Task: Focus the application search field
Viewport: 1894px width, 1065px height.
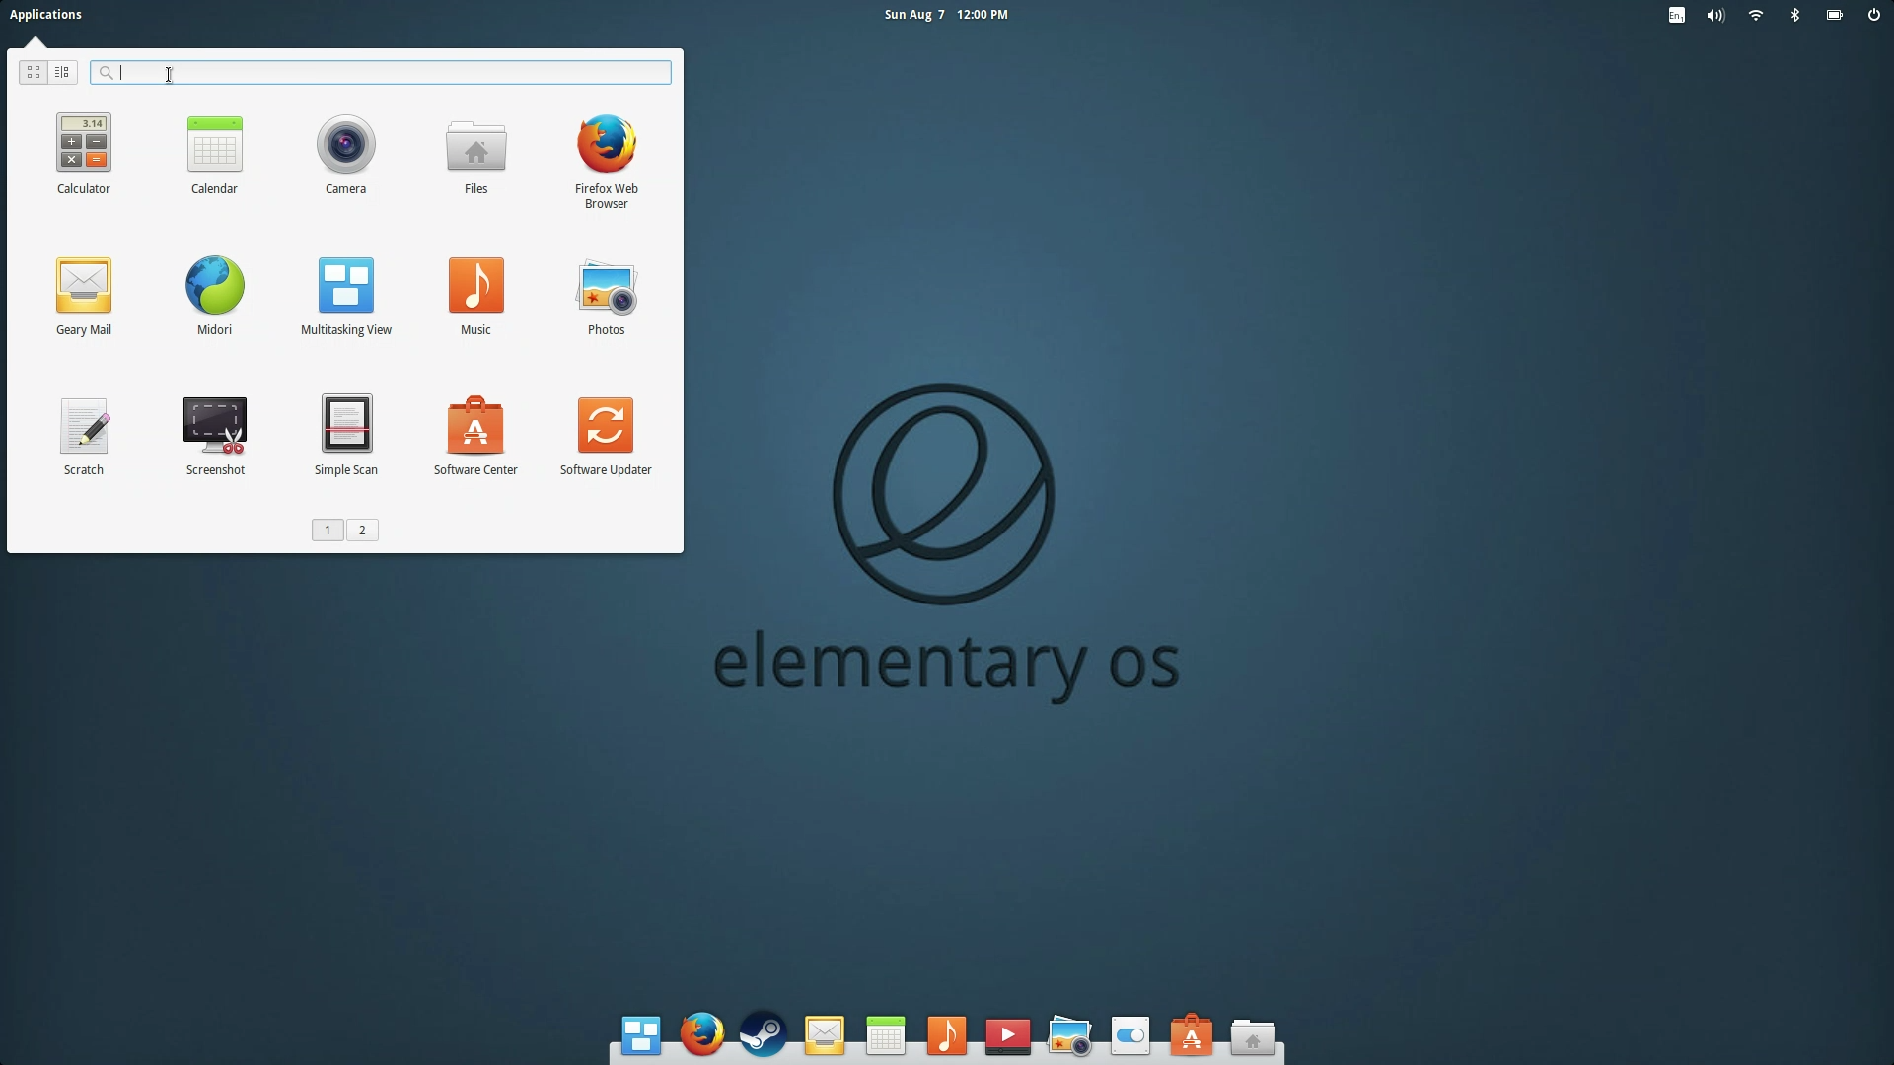Action: tap(395, 72)
